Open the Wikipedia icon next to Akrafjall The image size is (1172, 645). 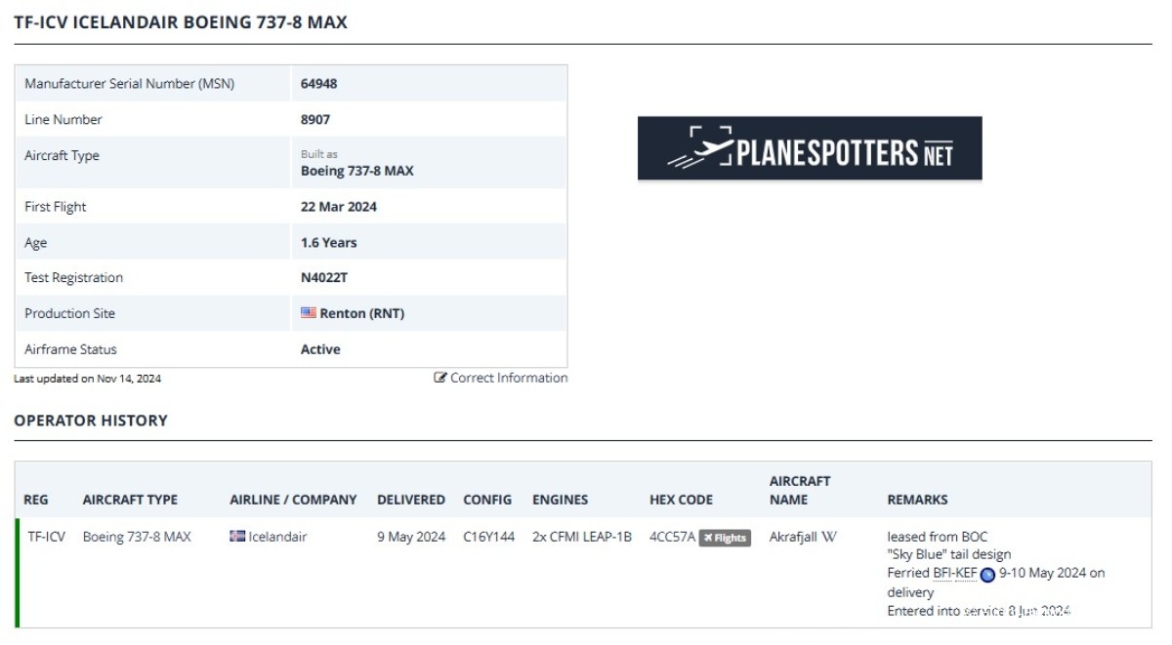pos(830,537)
